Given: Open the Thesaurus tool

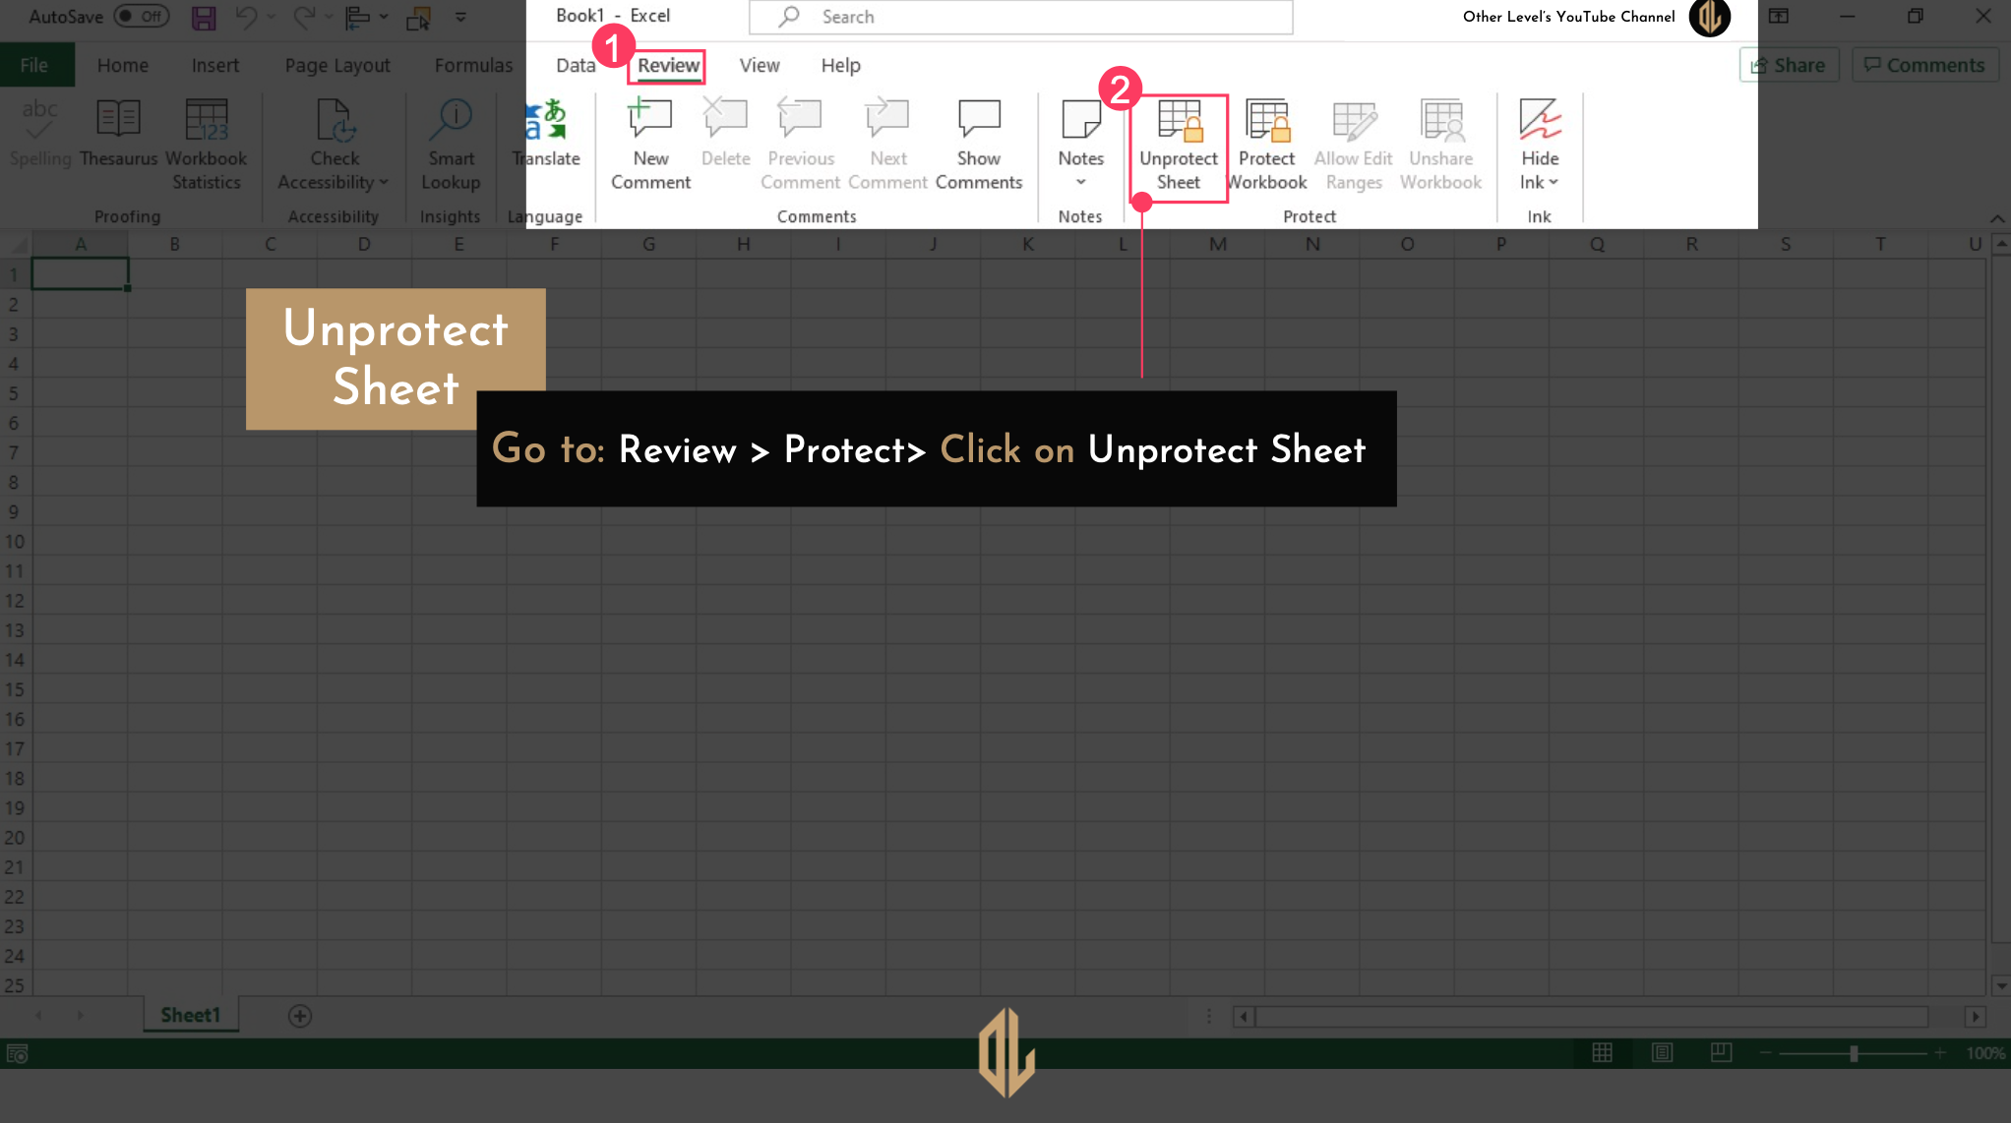Looking at the screenshot, I should pyautogui.click(x=118, y=132).
